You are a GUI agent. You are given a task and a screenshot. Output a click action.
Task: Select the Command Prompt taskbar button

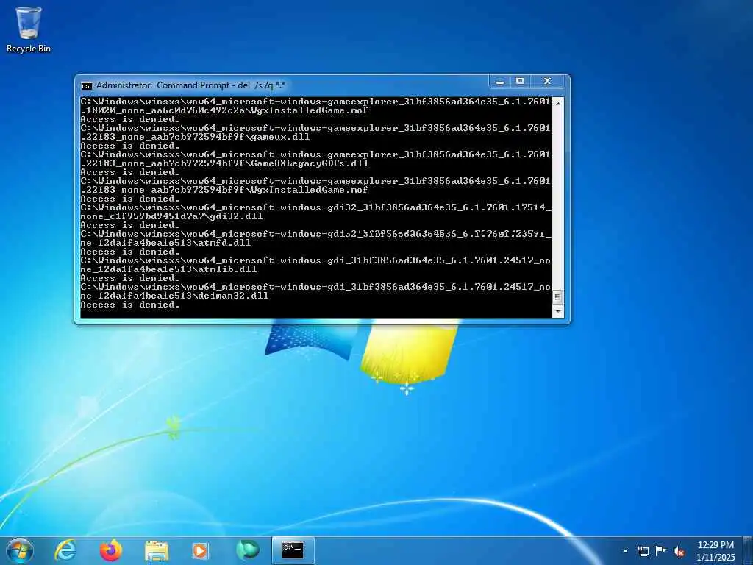293,550
